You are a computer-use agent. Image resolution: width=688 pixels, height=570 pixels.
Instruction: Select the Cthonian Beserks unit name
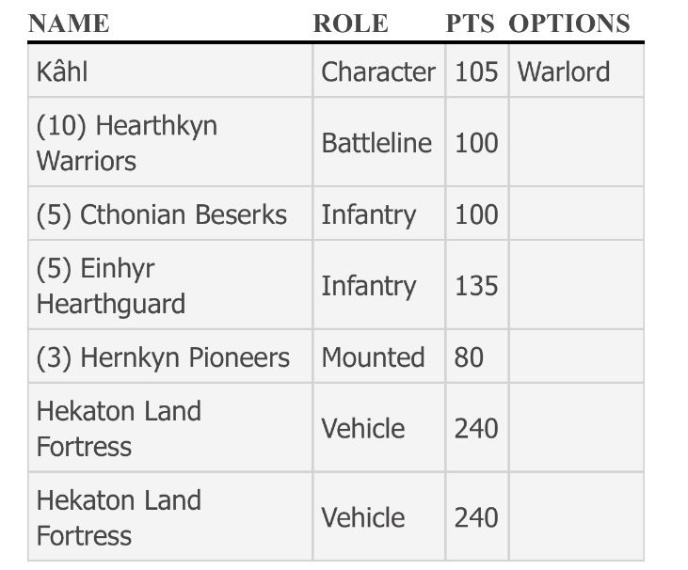[x=162, y=214]
